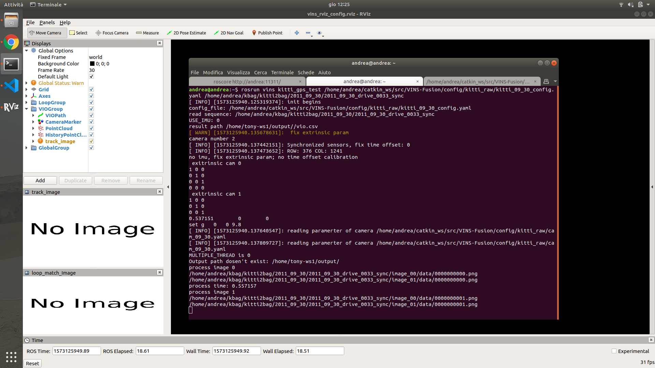Screen dimensions: 655x368
Task: Expand the GlobalGroup display entry
Action: [27, 148]
